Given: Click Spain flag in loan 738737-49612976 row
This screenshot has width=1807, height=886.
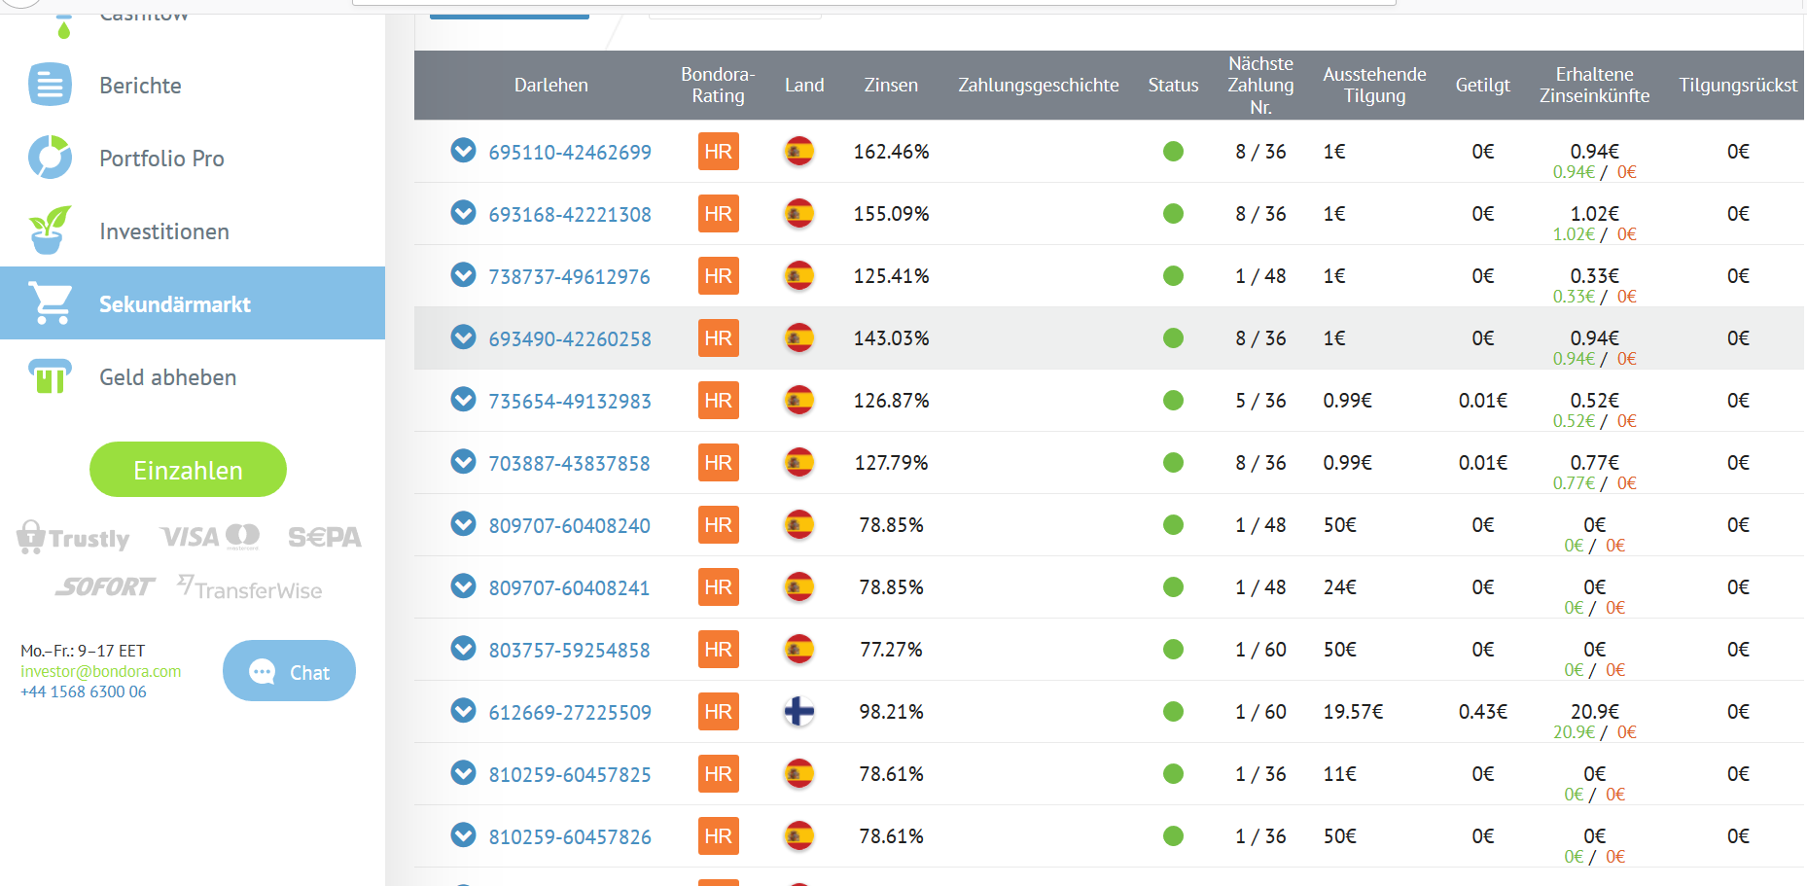Looking at the screenshot, I should point(798,276).
